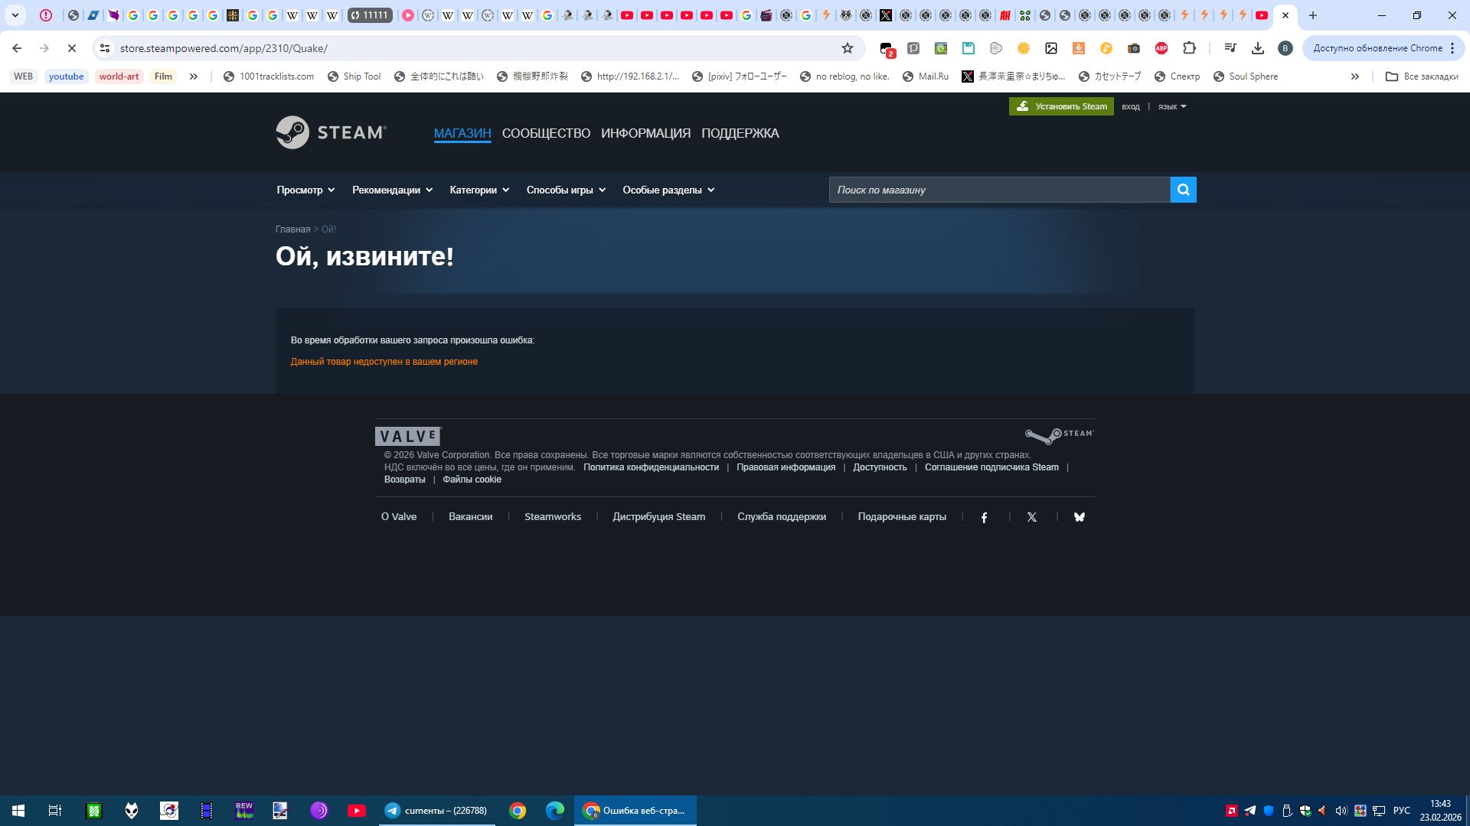Focus the Поиск по магазину search field
The image size is (1470, 826).
point(999,190)
